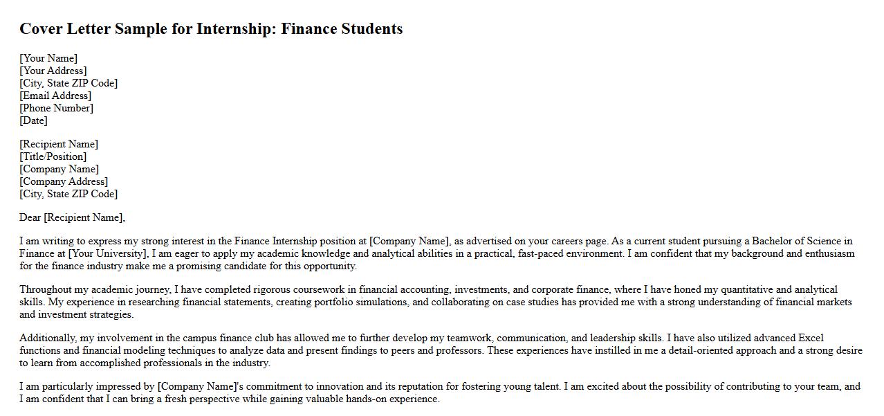The height and width of the screenshot is (416, 884).
Task: Click [Company Name]'s in the last paragraph
Action: (201, 386)
